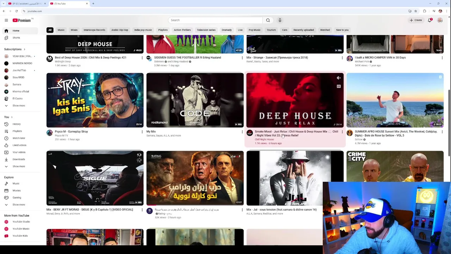This screenshot has width=451, height=254.
Task: Toggle captions on Deep House preview
Action: pyautogui.click(x=339, y=86)
